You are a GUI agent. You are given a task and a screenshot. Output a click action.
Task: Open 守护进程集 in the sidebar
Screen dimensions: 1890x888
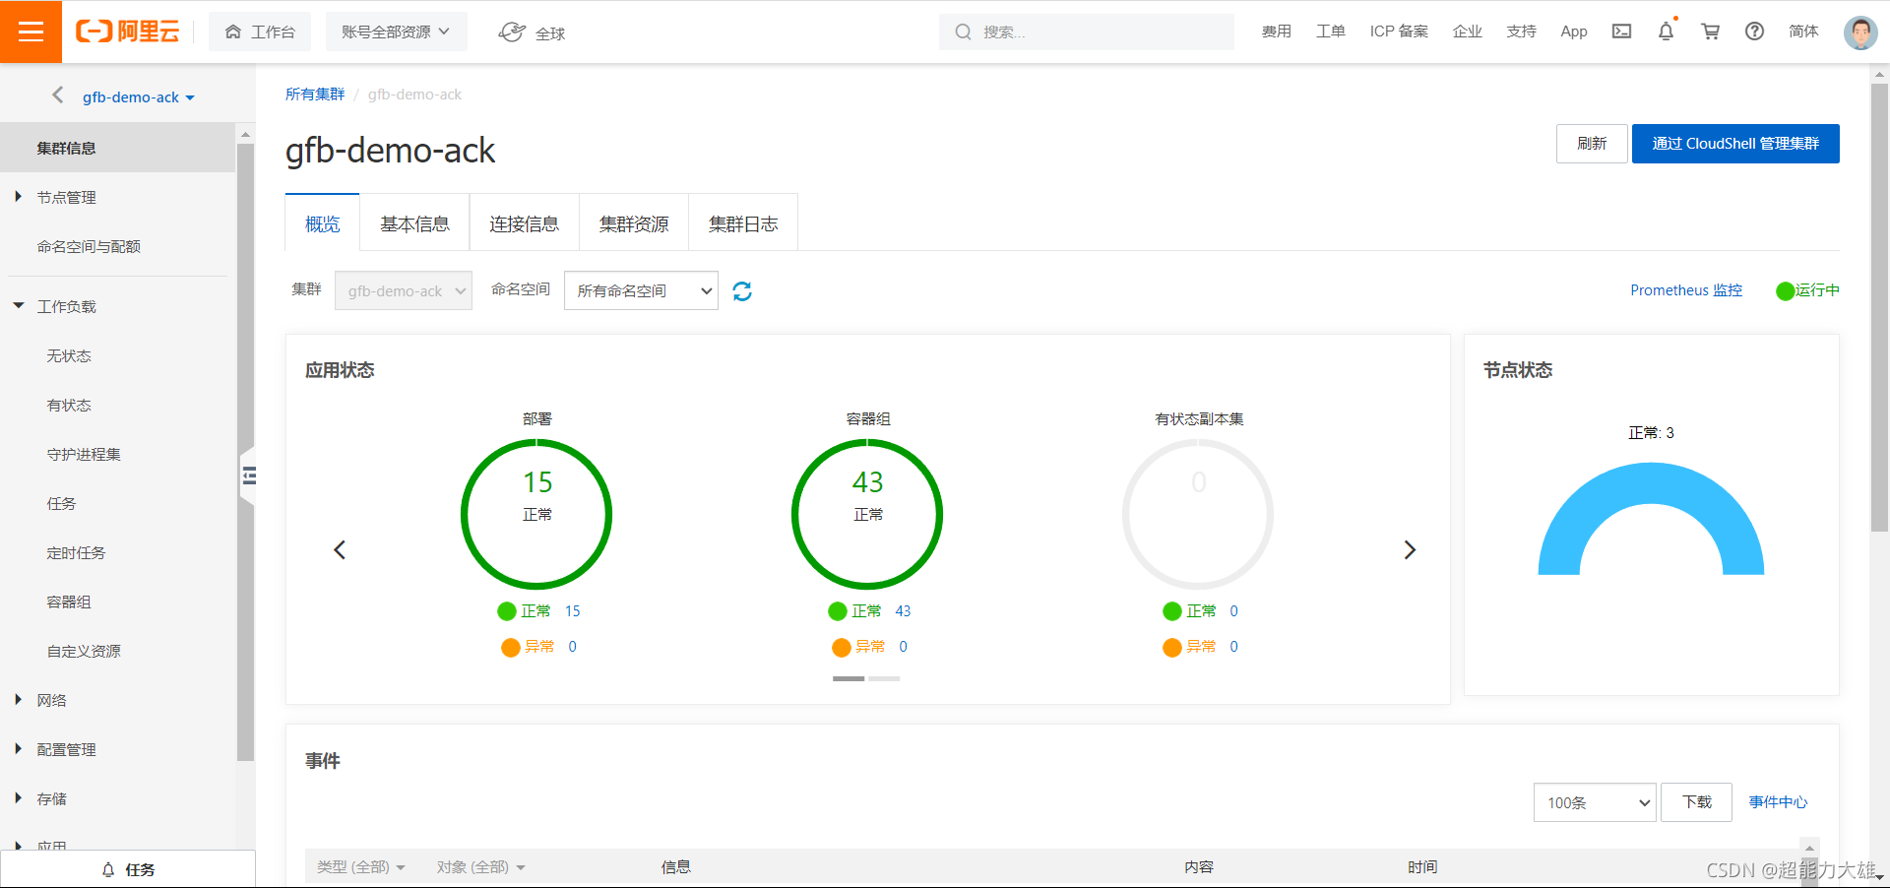coord(84,454)
